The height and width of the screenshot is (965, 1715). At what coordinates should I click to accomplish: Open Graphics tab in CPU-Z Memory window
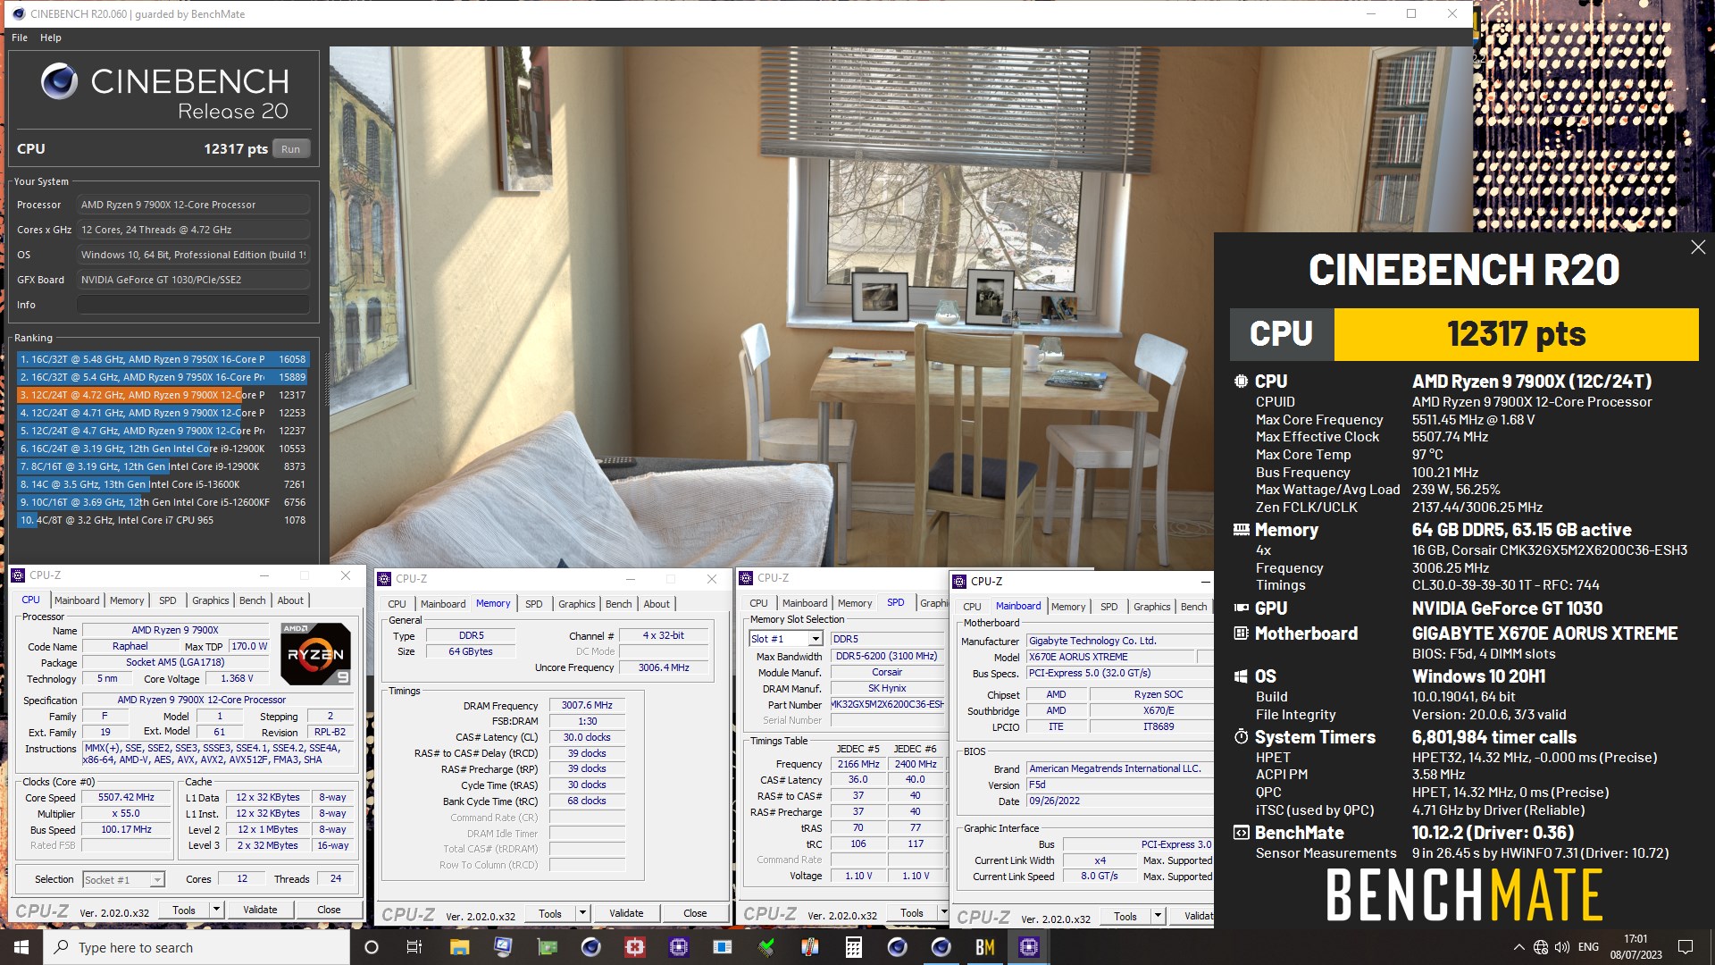click(577, 604)
